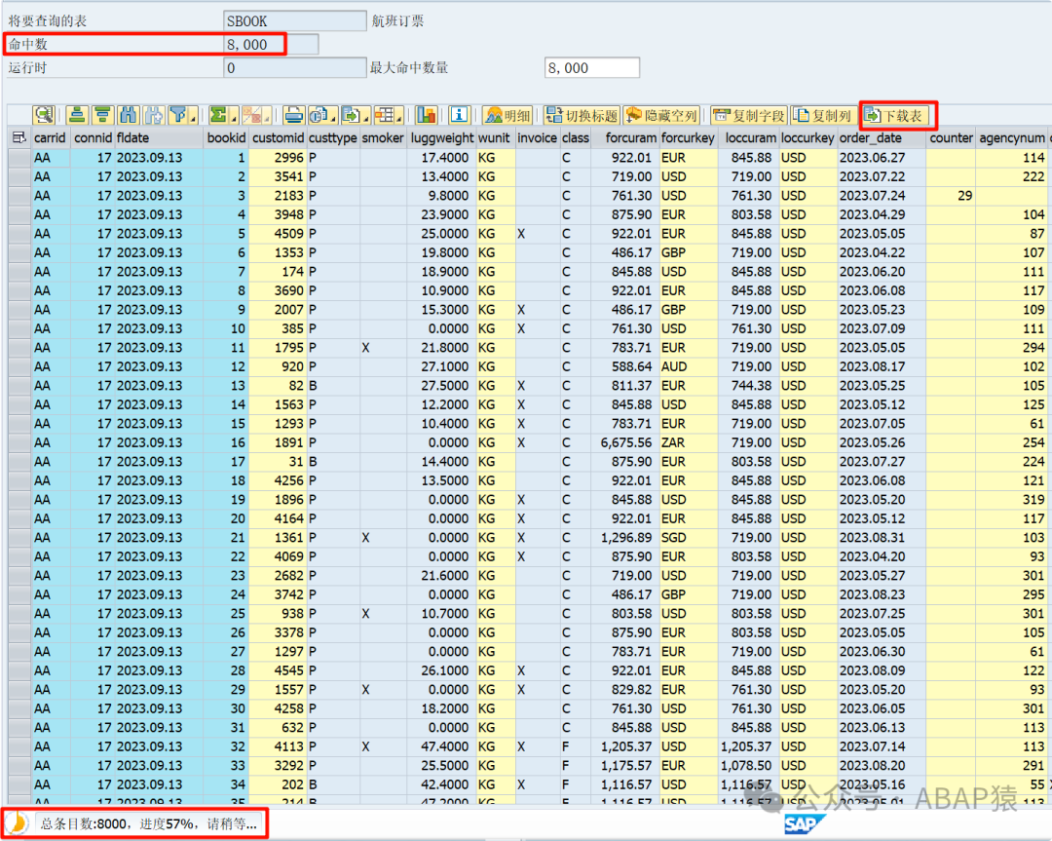Select the row selector for bookid 1
The height and width of the screenshot is (841, 1052).
(x=19, y=158)
